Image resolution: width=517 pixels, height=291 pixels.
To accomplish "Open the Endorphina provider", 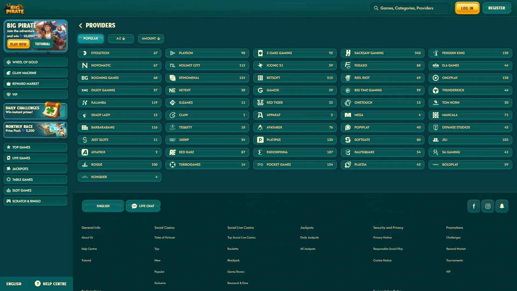I will 295,152.
